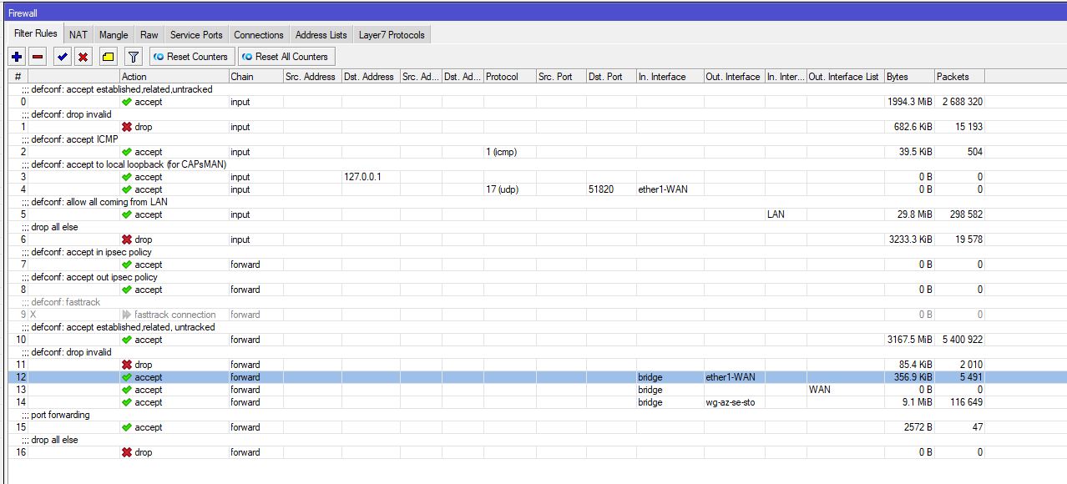Viewport: 1067px width, 484px height.
Task: Click the ether1-WAN in-interface cell of rule 4
Action: pos(670,189)
